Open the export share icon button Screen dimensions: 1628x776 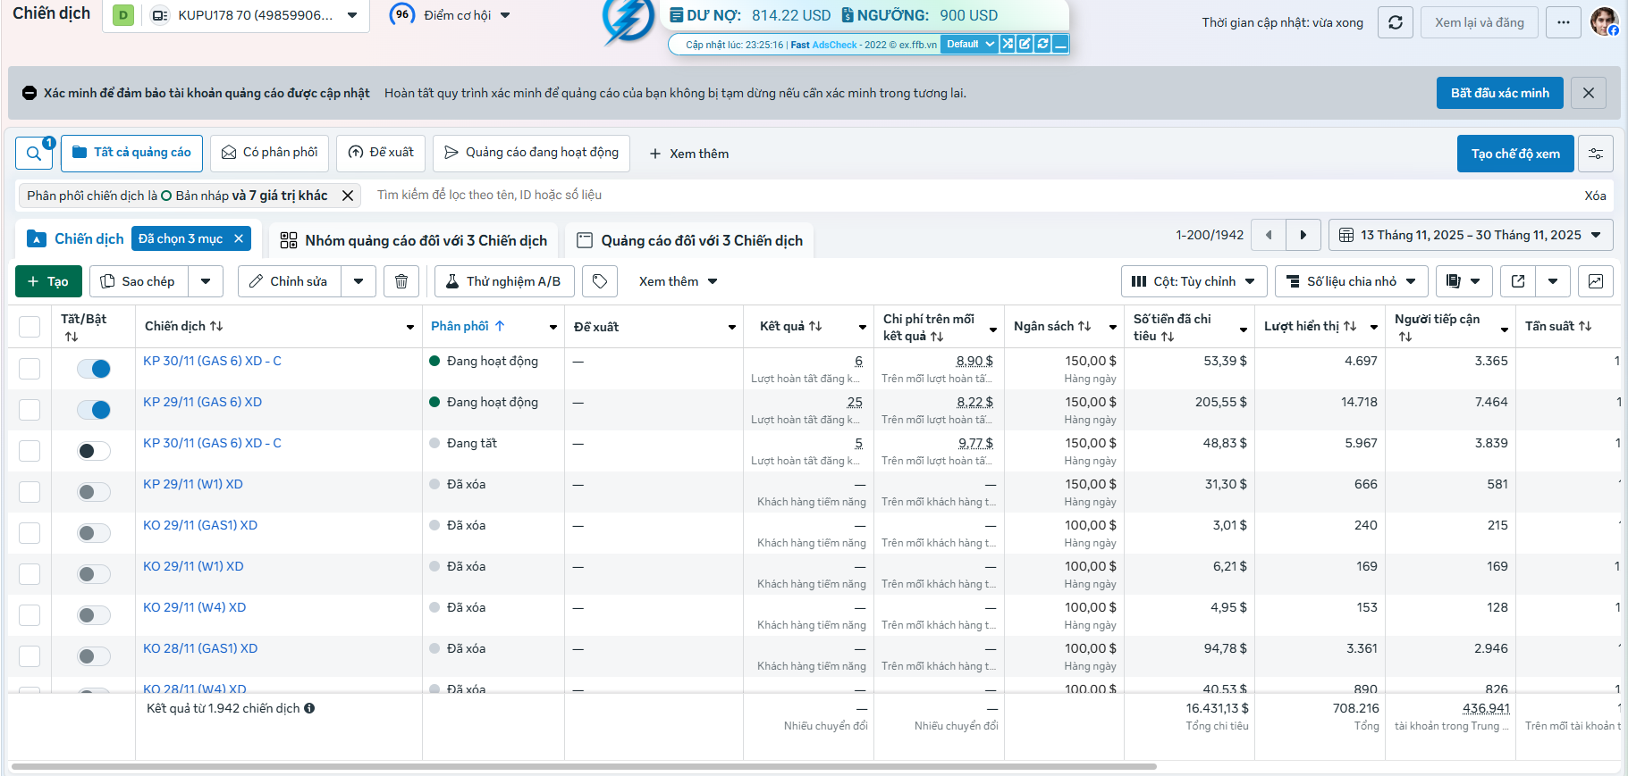coord(1518,281)
